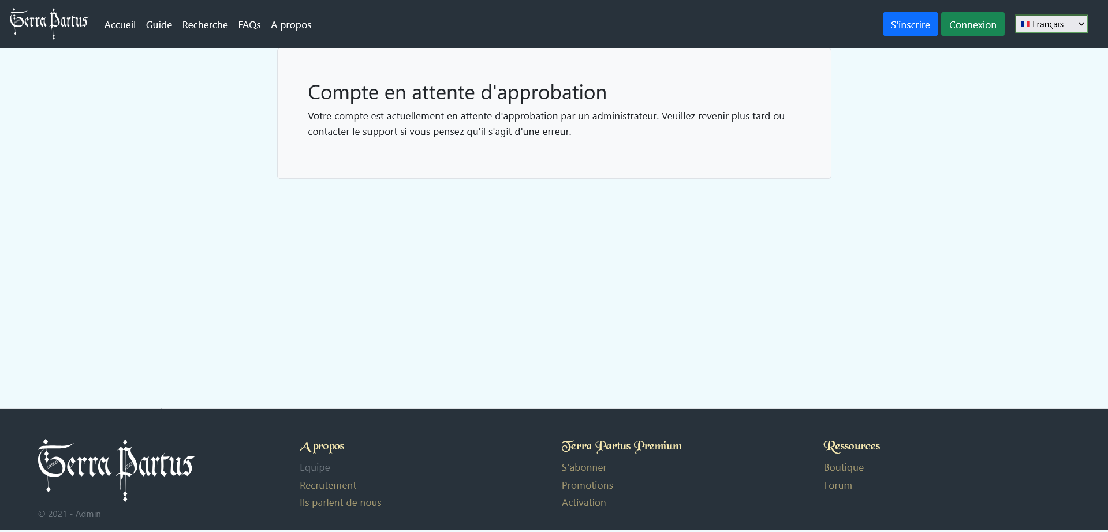Image resolution: width=1108 pixels, height=532 pixels.
Task: Open the Guide menu item
Action: pyautogui.click(x=159, y=25)
